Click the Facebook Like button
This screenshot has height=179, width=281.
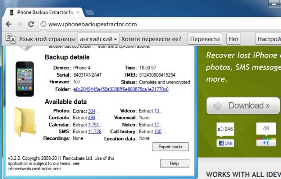point(225,143)
